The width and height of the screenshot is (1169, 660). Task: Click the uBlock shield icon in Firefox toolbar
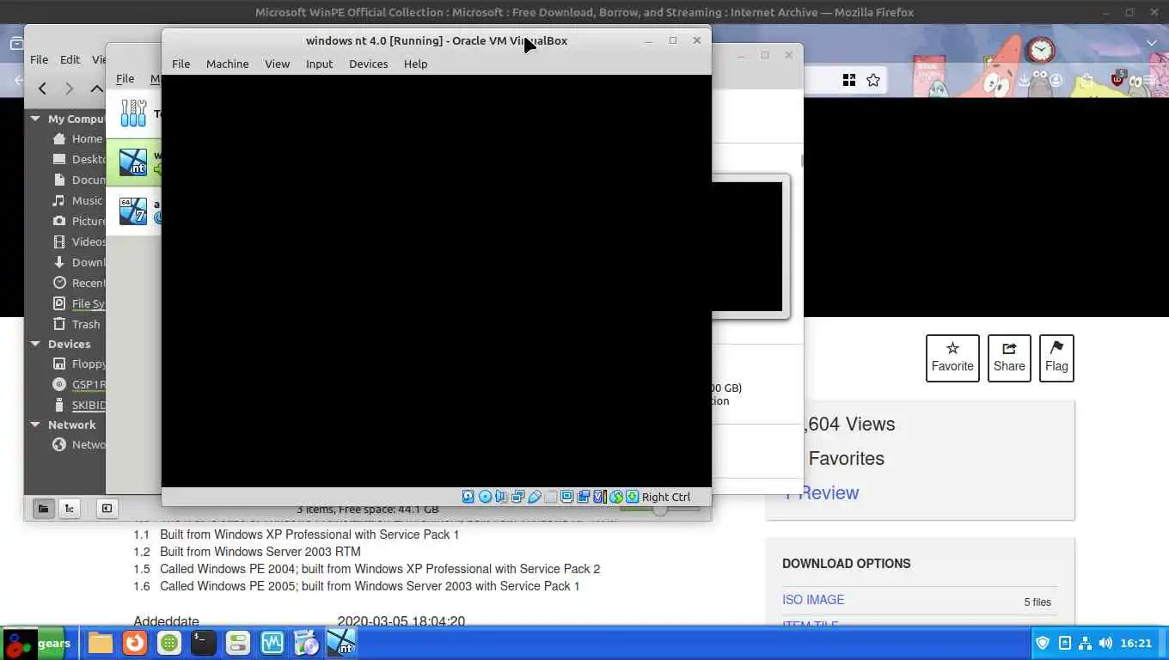point(1117,79)
